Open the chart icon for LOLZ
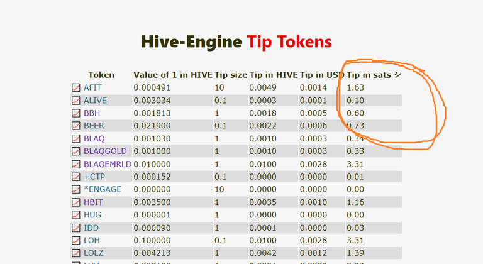The height and width of the screenshot is (264, 483). point(75,253)
